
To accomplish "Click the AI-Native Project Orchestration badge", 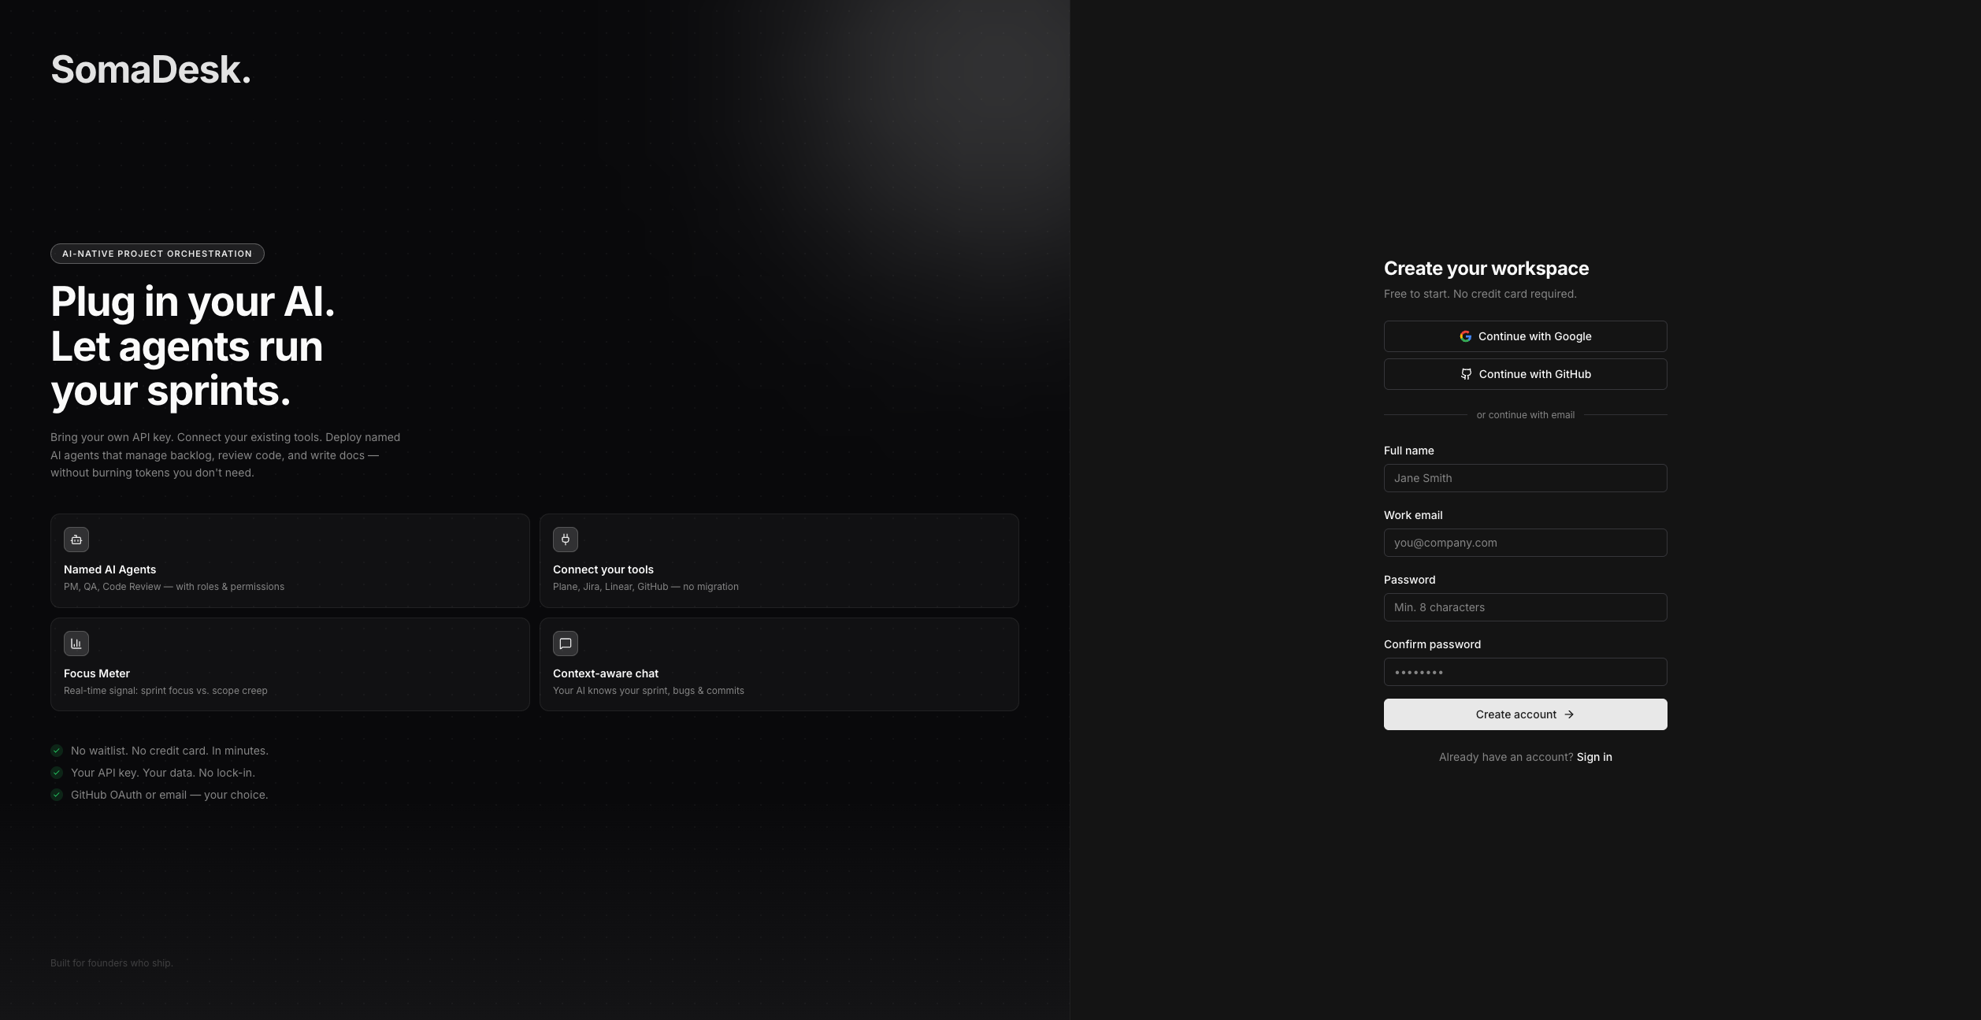I will 158,254.
